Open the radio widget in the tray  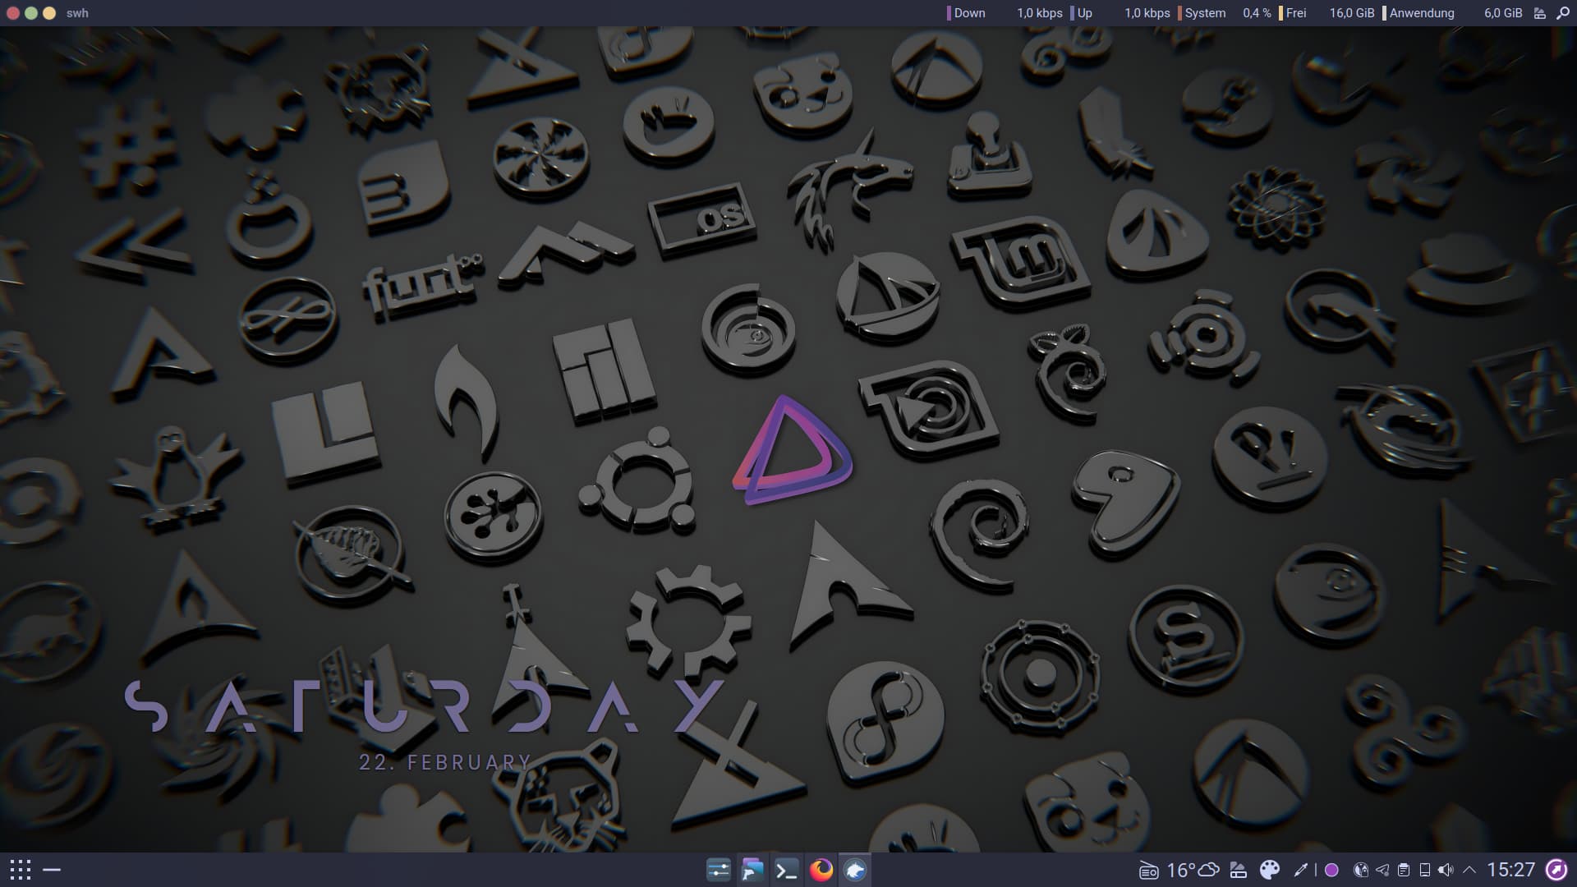1148,871
